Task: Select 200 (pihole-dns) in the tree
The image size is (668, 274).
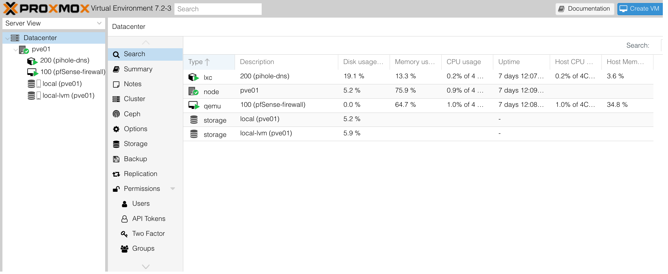Action: [x=65, y=60]
